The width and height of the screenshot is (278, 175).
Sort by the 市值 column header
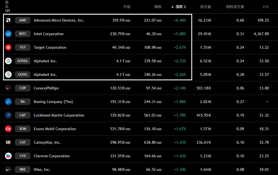coord(127,7)
